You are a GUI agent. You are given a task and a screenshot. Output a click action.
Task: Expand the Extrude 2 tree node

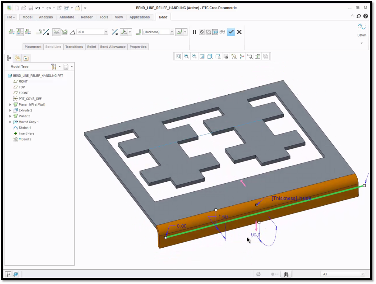(x=10, y=110)
